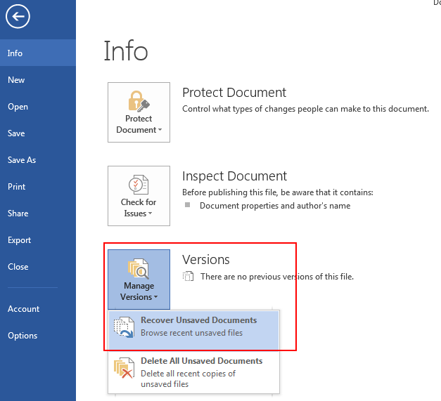Click 'There are no previous versions' text
Screen dimensions: 441x401
click(276, 277)
